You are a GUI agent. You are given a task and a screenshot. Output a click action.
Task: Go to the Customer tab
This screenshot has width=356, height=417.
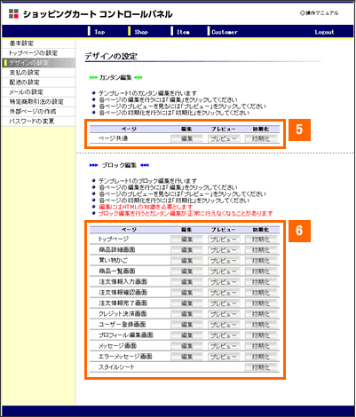click(x=225, y=32)
